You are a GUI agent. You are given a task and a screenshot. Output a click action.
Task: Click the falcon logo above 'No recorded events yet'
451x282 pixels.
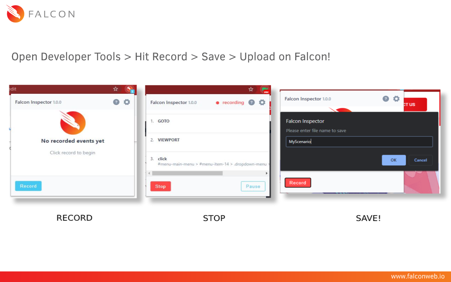pyautogui.click(x=73, y=122)
